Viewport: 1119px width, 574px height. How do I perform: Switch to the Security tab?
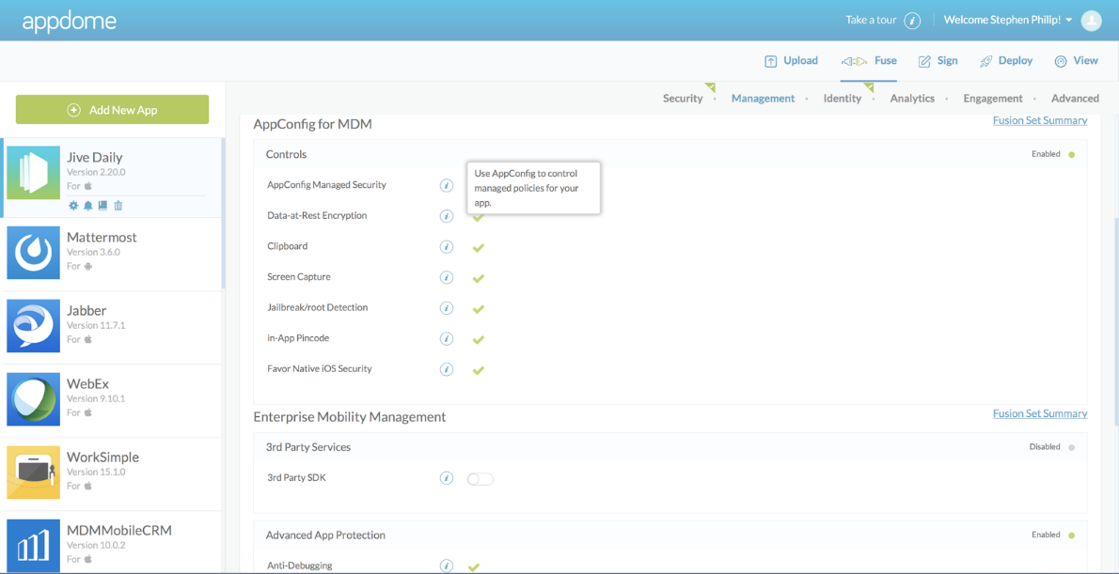click(x=683, y=99)
